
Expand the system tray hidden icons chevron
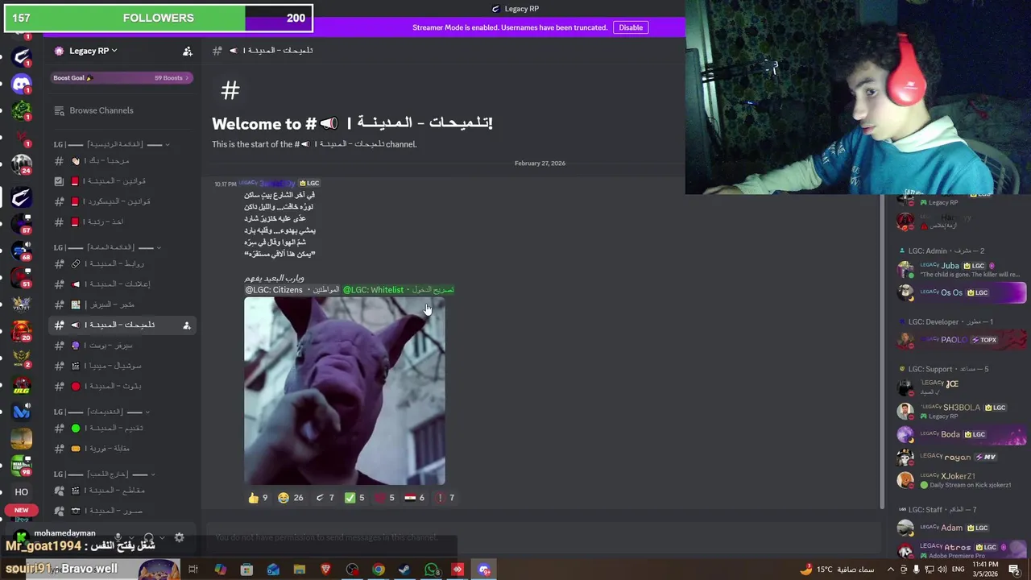pos(891,570)
